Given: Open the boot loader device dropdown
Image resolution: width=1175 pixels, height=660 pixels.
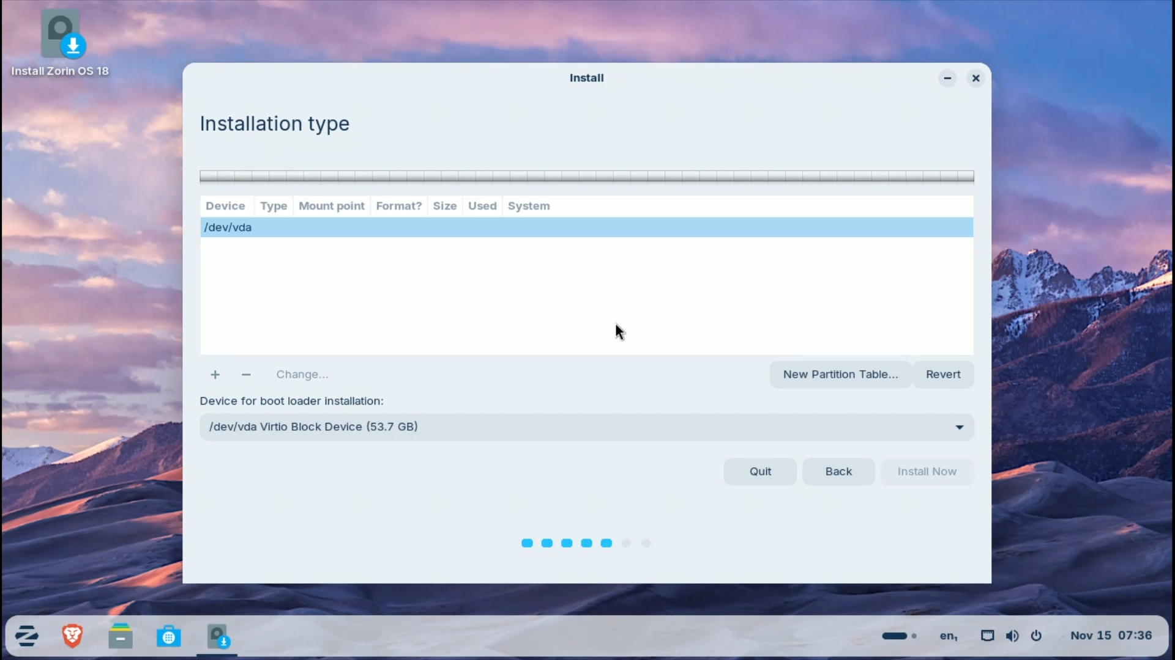Looking at the screenshot, I should pos(958,427).
